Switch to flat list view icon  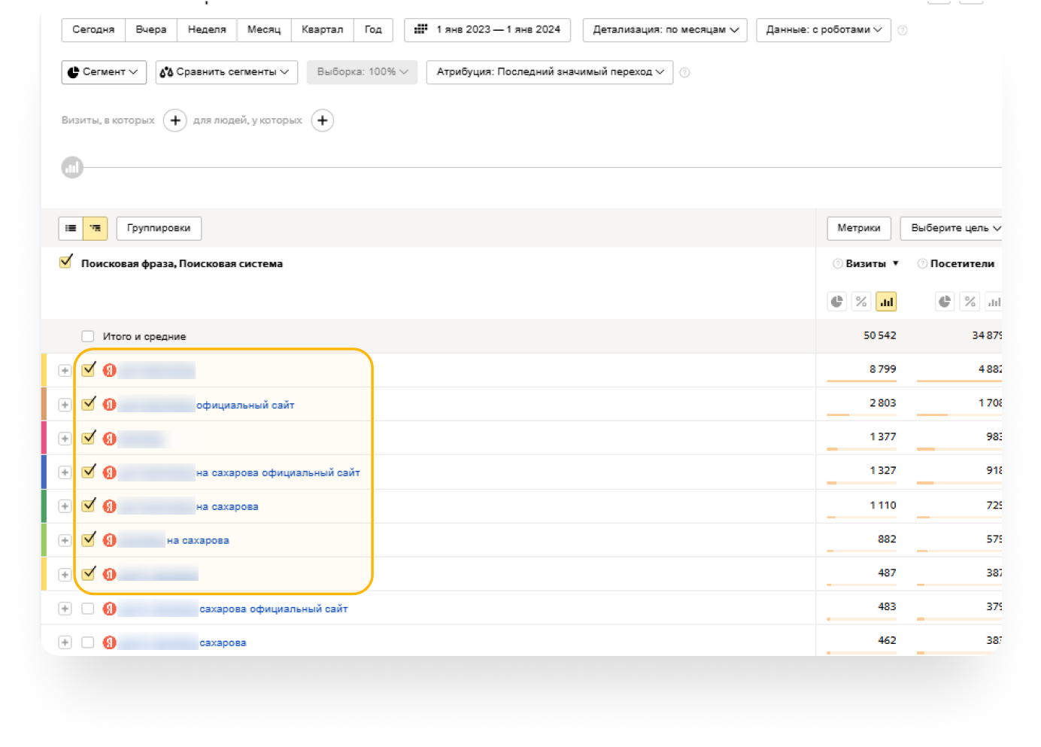[71, 228]
